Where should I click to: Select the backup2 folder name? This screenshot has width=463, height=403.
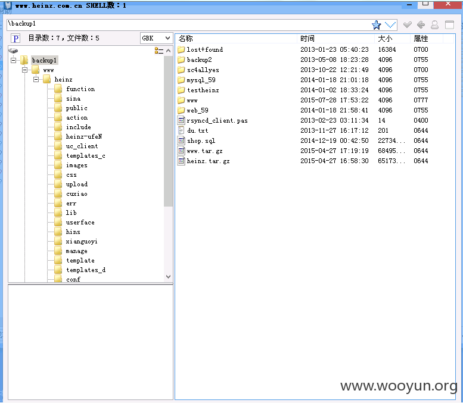199,60
